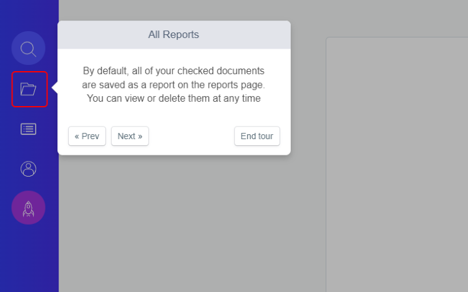Click the End tour button

point(257,136)
